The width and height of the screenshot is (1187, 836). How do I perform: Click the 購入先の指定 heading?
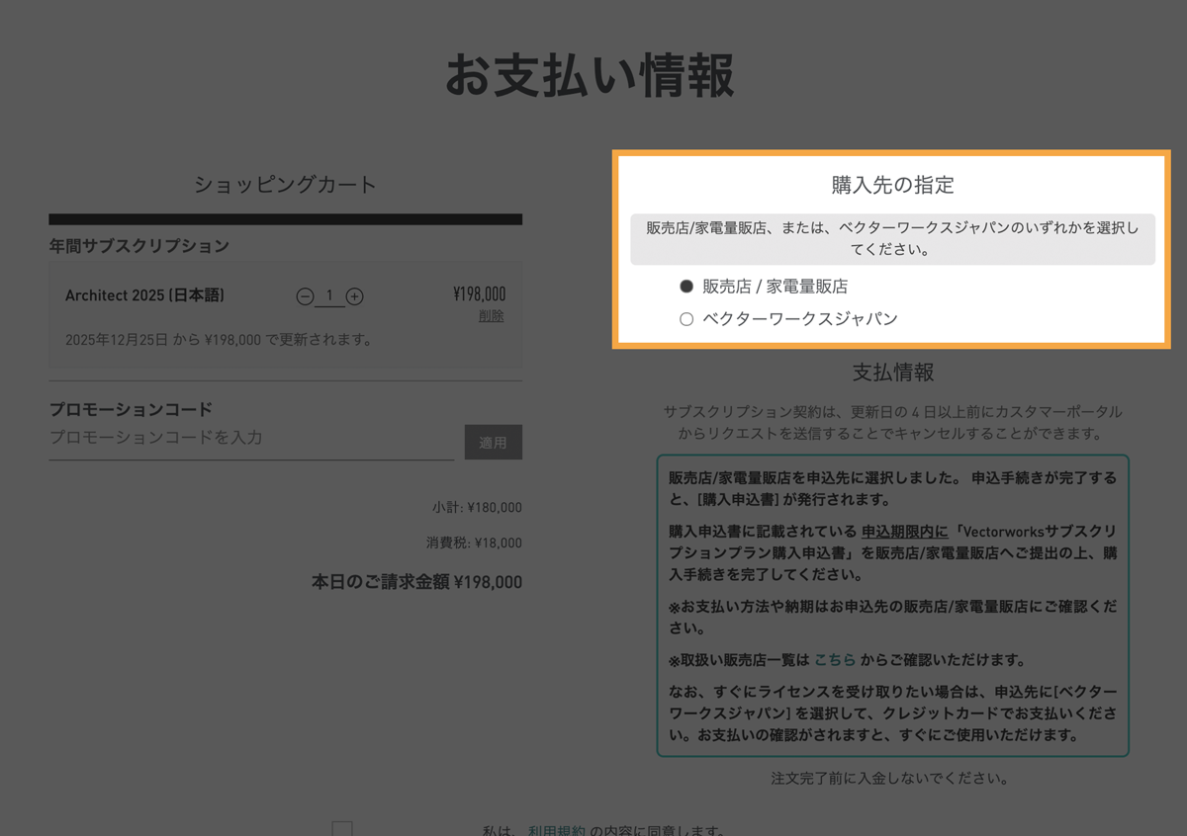coord(892,185)
